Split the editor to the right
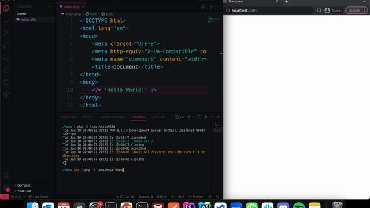This screenshot has height=208, width=370. 210,6
